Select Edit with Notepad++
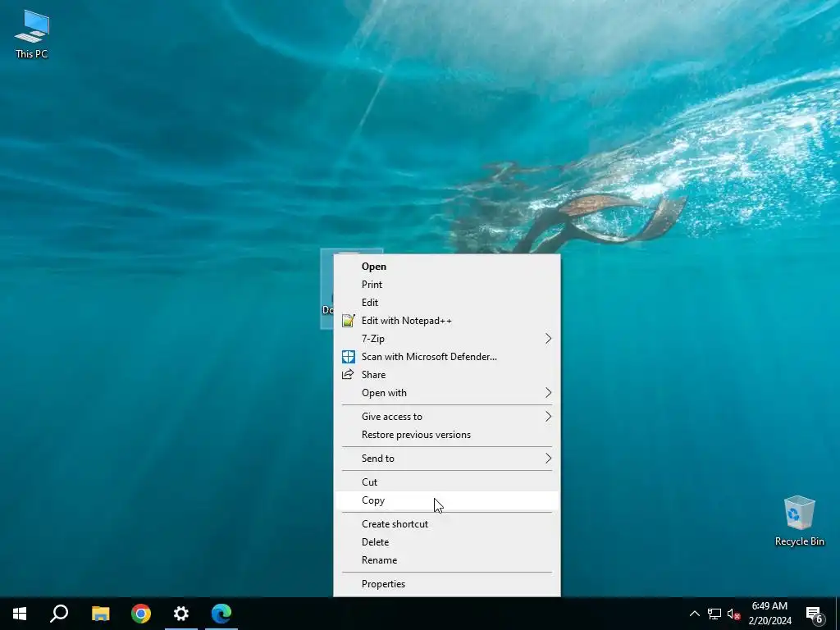The image size is (840, 630). (x=447, y=321)
